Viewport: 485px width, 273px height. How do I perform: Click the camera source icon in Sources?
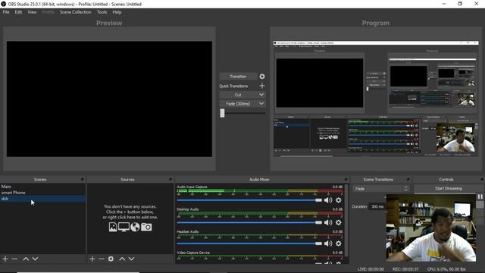(x=146, y=227)
